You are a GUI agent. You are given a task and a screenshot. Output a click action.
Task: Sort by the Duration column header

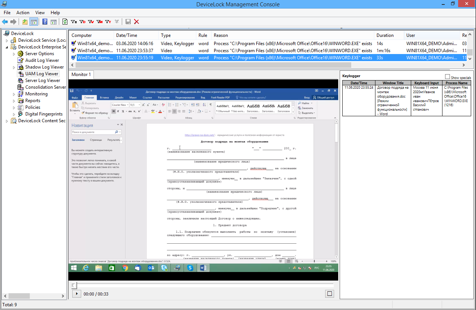389,35
